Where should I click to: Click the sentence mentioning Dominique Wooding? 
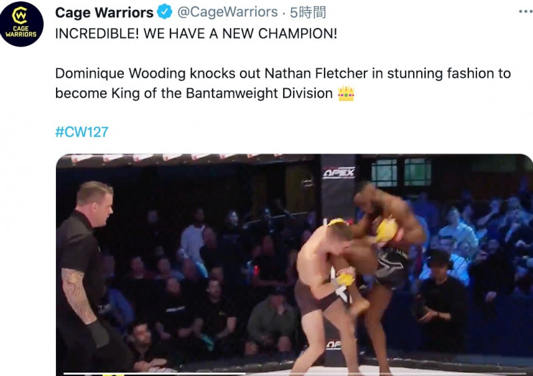point(282,83)
